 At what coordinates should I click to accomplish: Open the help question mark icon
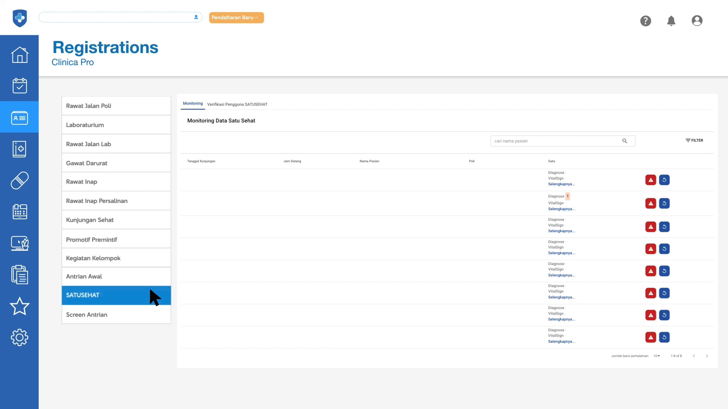tap(646, 21)
